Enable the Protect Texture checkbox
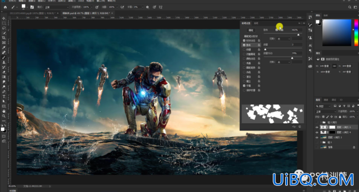This screenshot has height=192, width=359. 244,90
